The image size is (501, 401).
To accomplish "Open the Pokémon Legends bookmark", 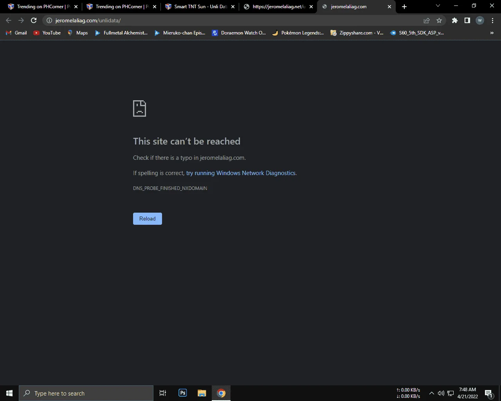I will 298,33.
